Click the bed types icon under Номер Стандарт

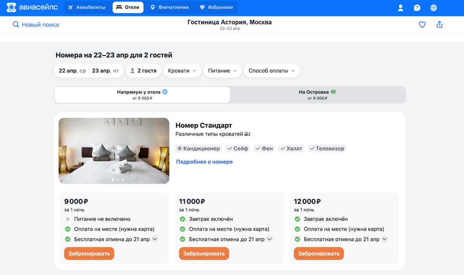pyautogui.click(x=248, y=134)
